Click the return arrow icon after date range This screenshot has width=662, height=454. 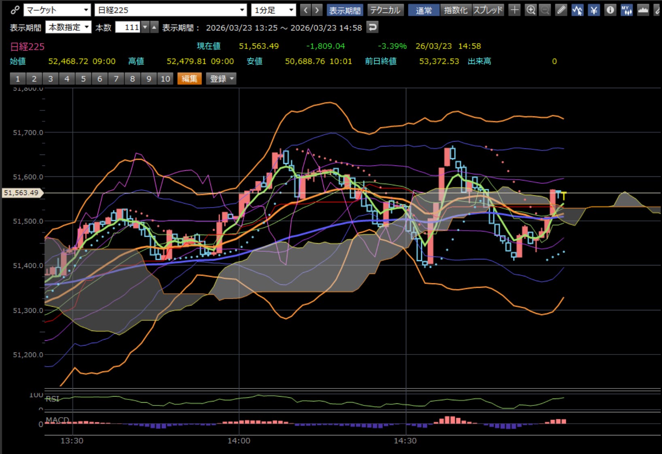(372, 28)
